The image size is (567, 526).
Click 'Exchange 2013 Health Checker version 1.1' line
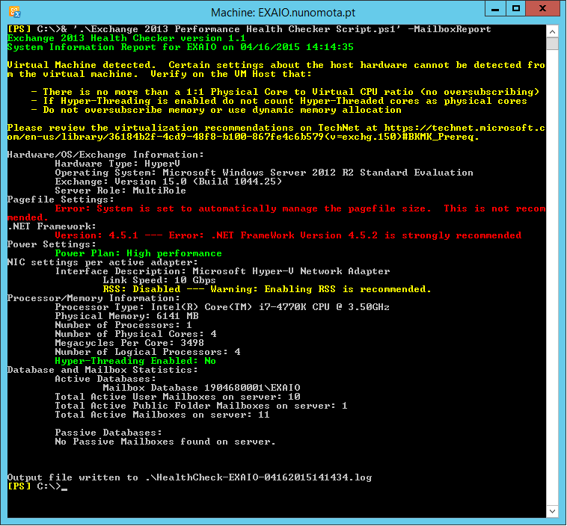pyautogui.click(x=126, y=38)
